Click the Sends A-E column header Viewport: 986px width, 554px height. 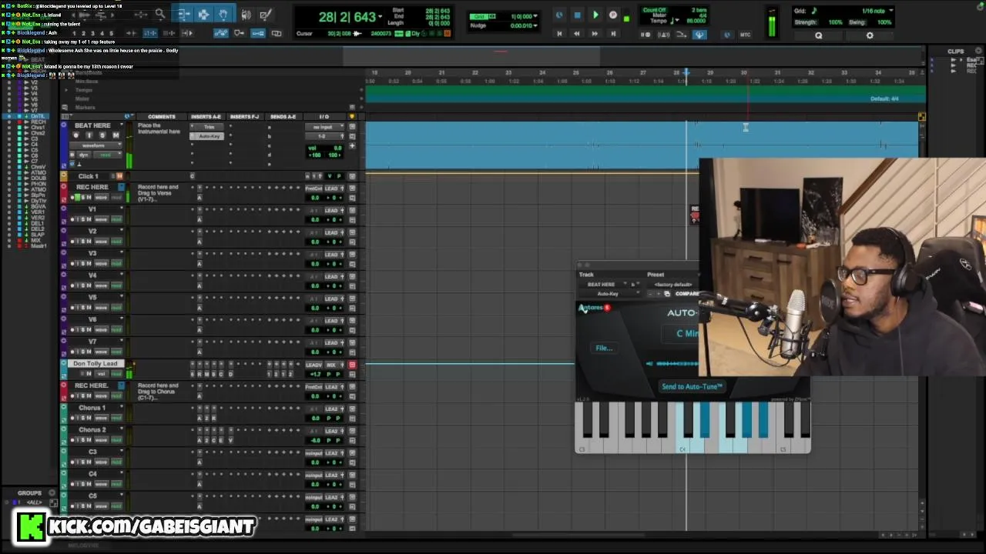[x=283, y=117]
